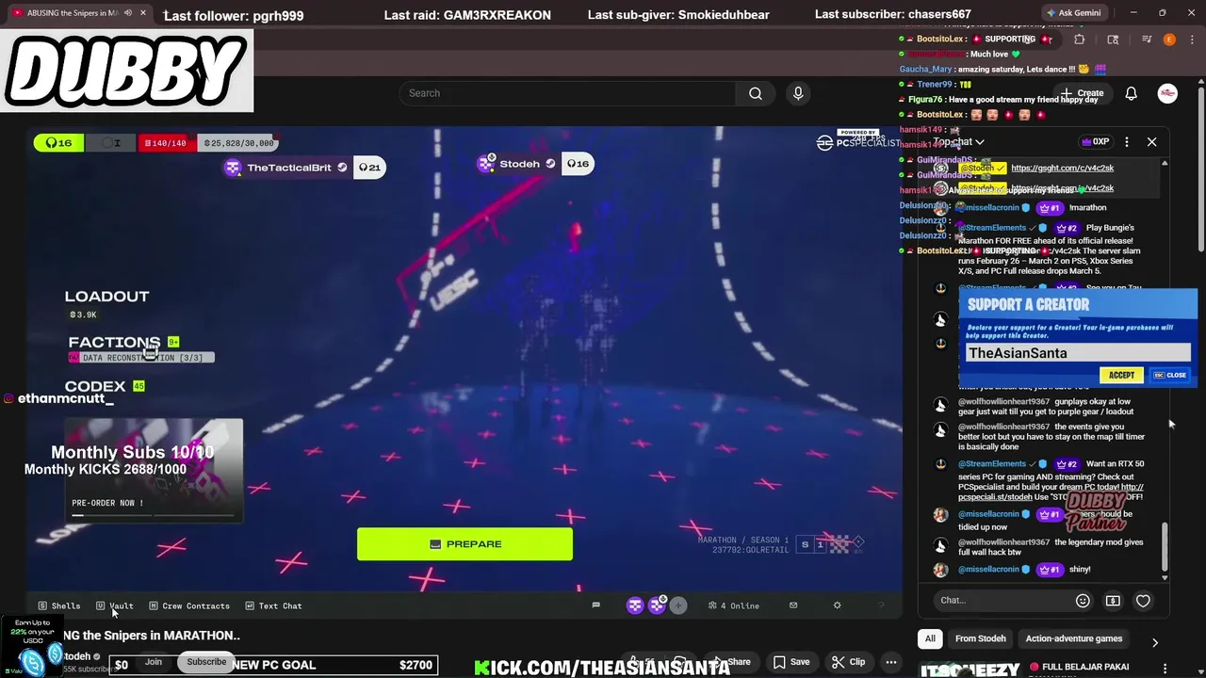Add crew member plus icon
1206x678 pixels.
(x=678, y=605)
